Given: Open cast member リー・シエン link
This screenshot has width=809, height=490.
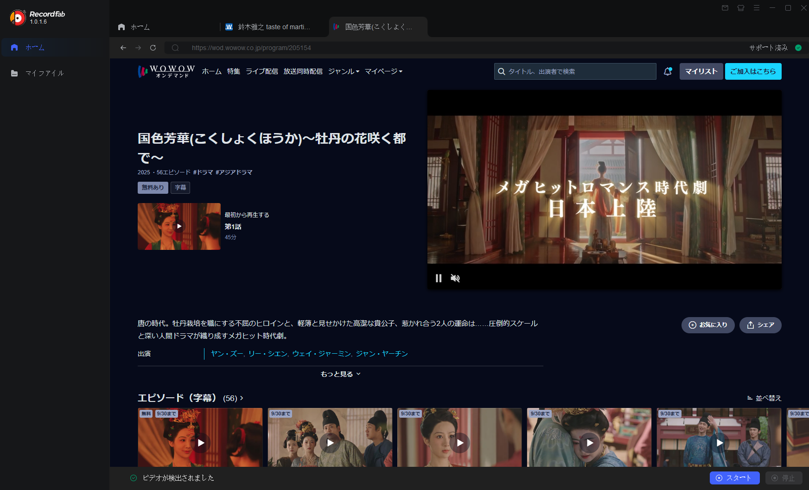Looking at the screenshot, I should [268, 354].
